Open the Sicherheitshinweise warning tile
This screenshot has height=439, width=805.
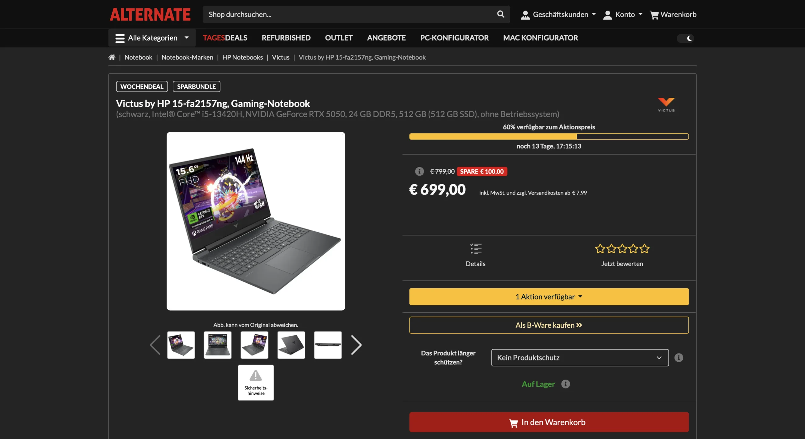[x=256, y=383]
